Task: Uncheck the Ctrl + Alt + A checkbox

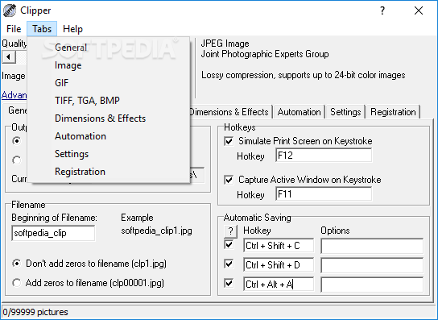Action: 229,284
